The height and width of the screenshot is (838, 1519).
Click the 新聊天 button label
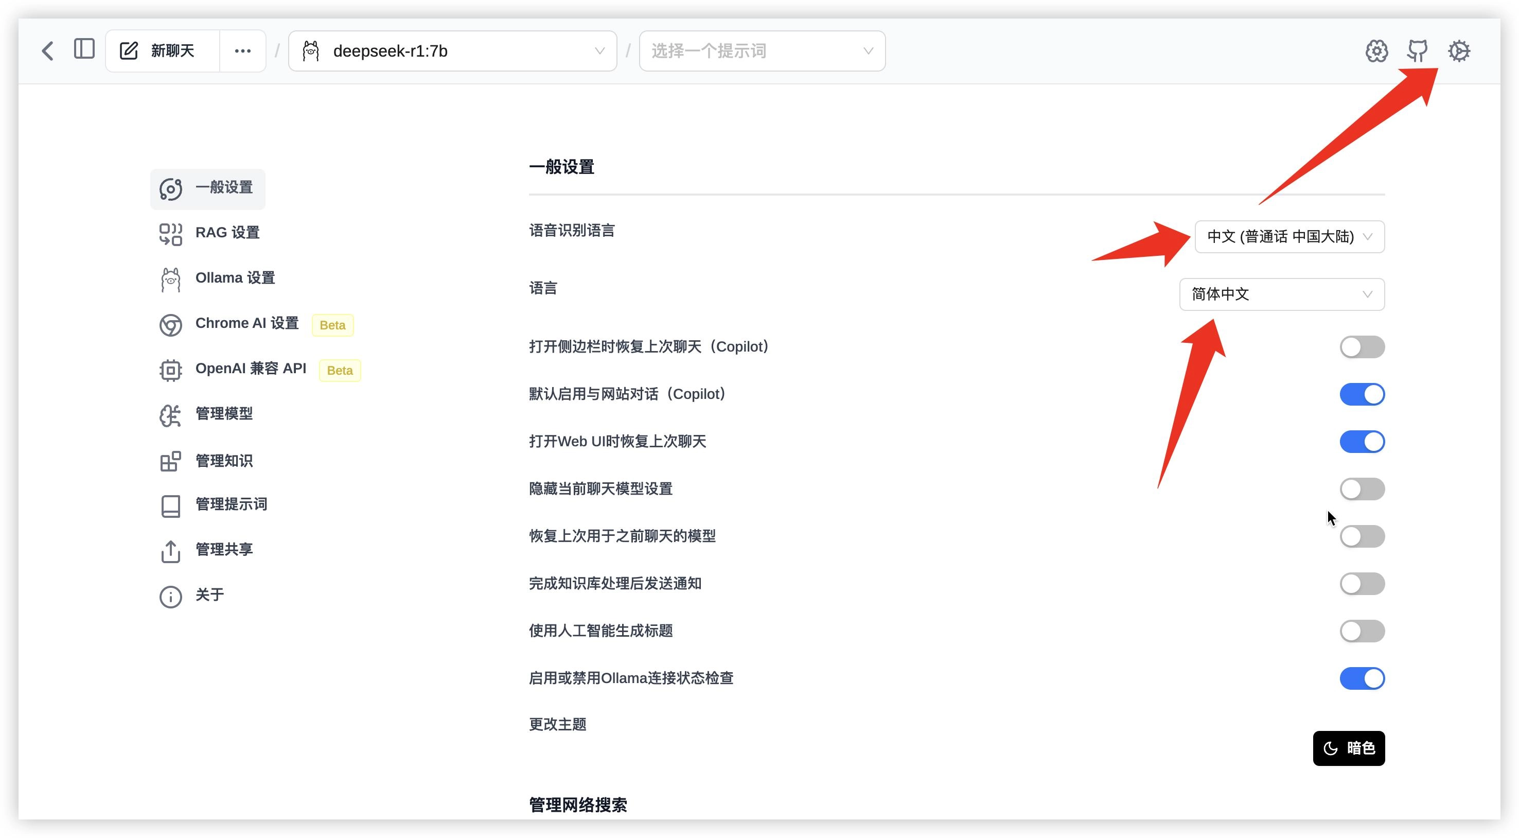(x=172, y=51)
